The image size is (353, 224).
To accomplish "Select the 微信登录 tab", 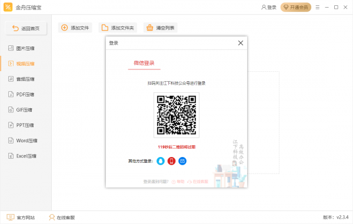I will (x=144, y=63).
